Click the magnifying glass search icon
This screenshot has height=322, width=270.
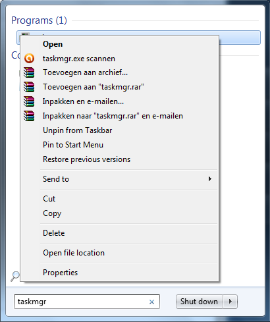pos(15,276)
